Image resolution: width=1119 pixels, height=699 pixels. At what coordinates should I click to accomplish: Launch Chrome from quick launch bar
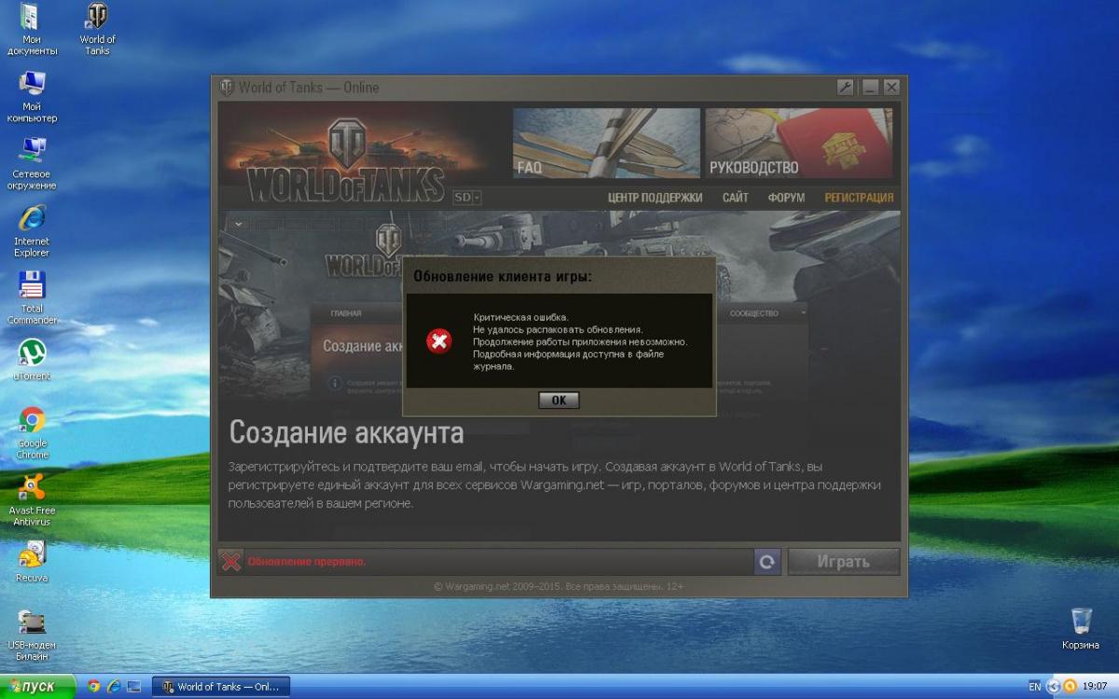pos(93,687)
